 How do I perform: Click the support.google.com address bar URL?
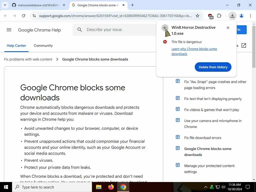(115, 16)
